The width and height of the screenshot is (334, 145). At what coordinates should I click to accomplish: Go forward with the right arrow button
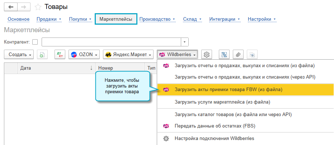pos(24,7)
